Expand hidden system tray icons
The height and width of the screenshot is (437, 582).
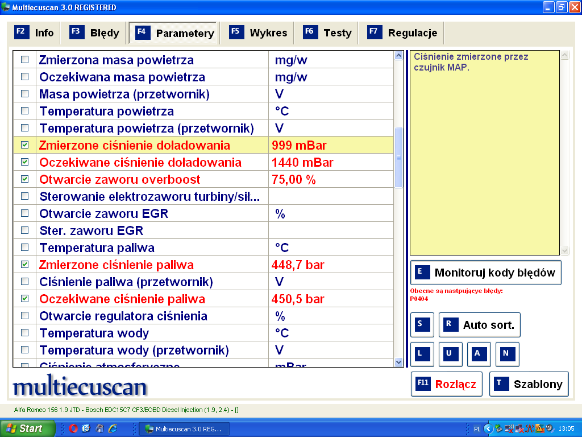[488, 428]
